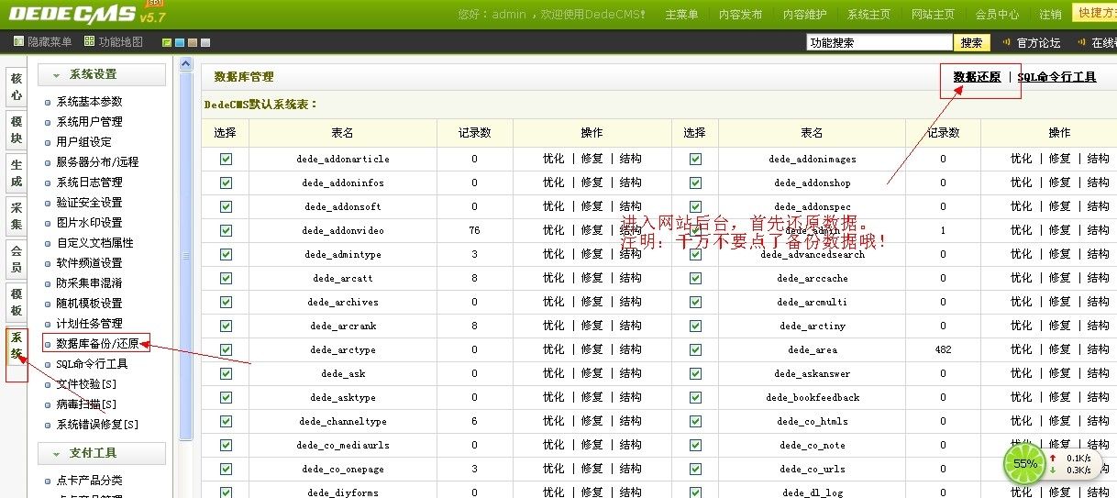
Task: Open the SQL命令行工具 link at top right
Action: point(1056,77)
